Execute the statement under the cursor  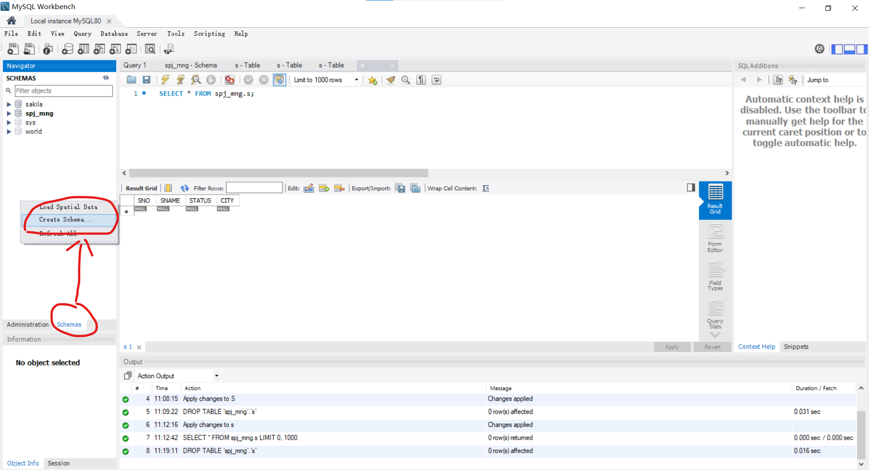181,80
